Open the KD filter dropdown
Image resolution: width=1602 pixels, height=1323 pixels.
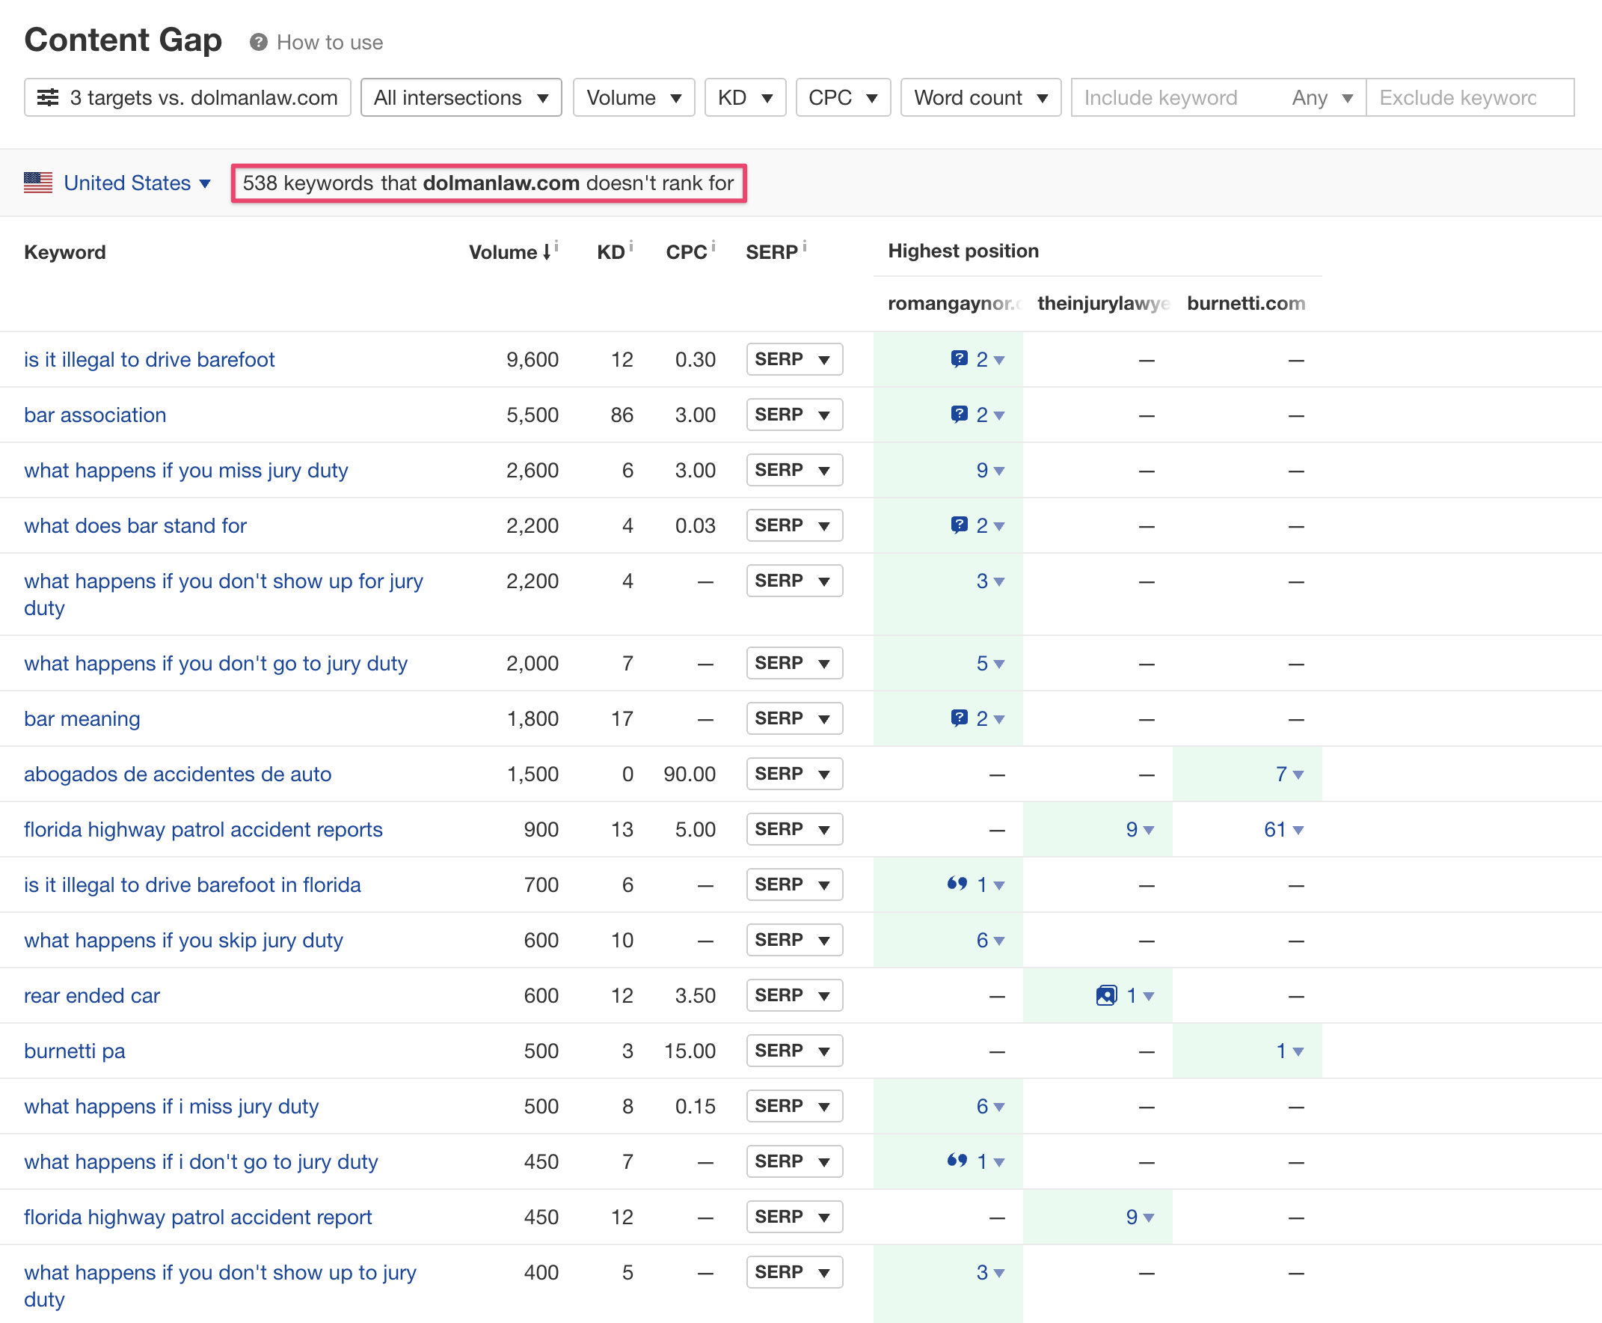coord(745,97)
